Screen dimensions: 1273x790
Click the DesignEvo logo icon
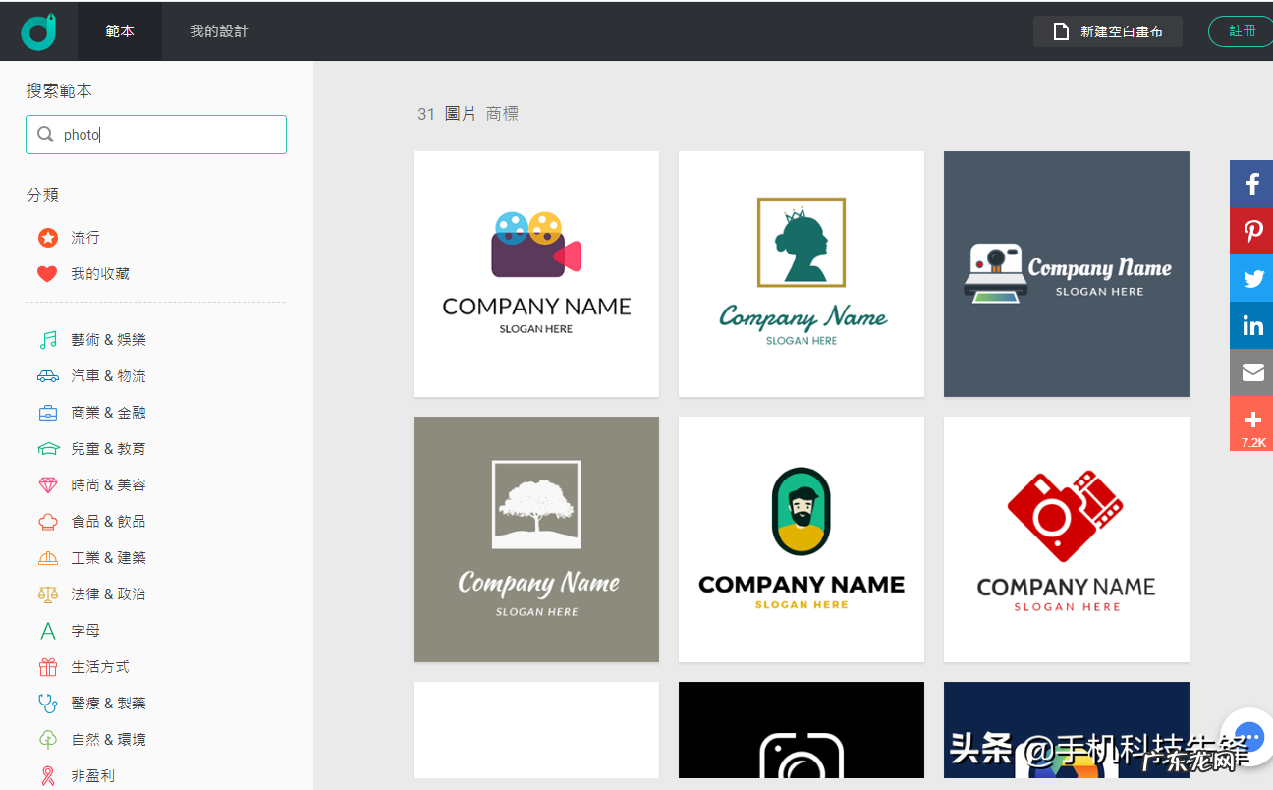tap(38, 31)
